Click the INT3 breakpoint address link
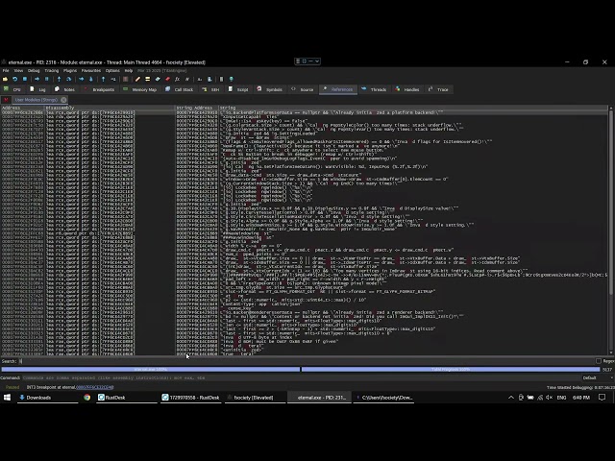 coord(95,387)
